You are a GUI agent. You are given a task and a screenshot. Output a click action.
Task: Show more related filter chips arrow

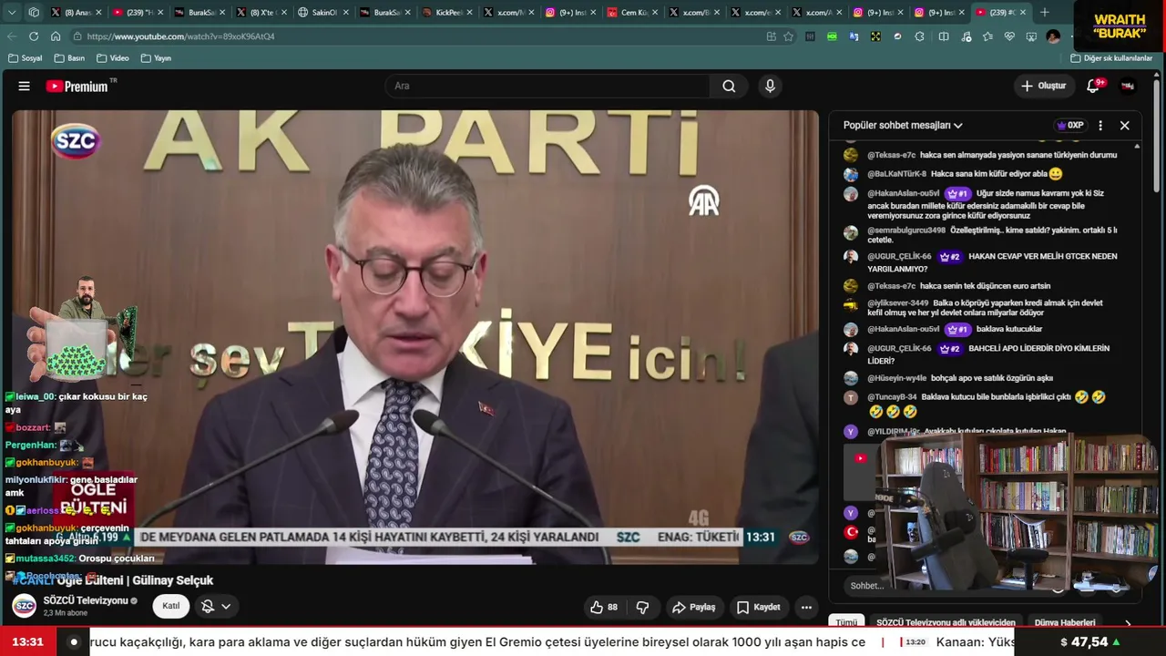pos(1128,623)
